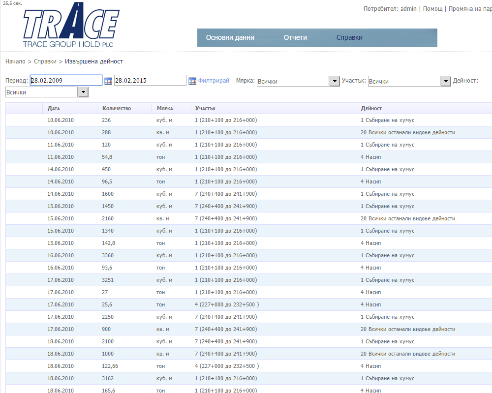Viewport: 492px width, 393px height.
Task: Sort by the Количество column header
Action: 117,109
